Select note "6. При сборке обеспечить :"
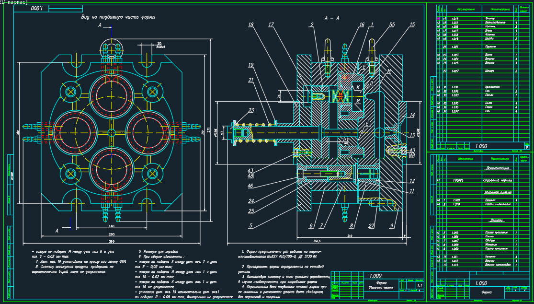The height and width of the screenshot is (304, 534). 161,257
